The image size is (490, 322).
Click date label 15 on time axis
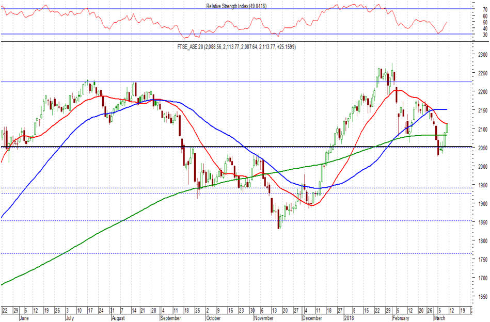[366, 311]
